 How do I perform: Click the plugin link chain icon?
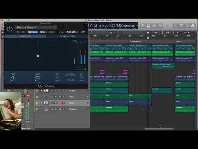pyautogui.click(x=83, y=32)
